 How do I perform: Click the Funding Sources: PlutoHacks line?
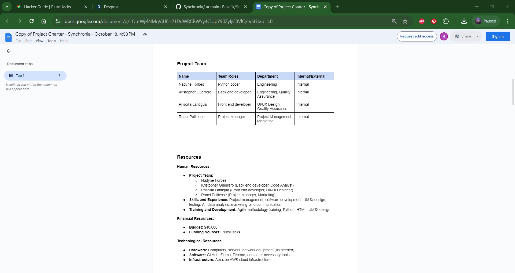[215, 232]
